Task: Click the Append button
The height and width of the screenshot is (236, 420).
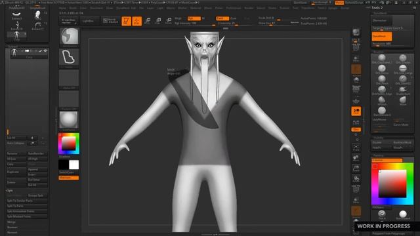Action: [x=37, y=170]
